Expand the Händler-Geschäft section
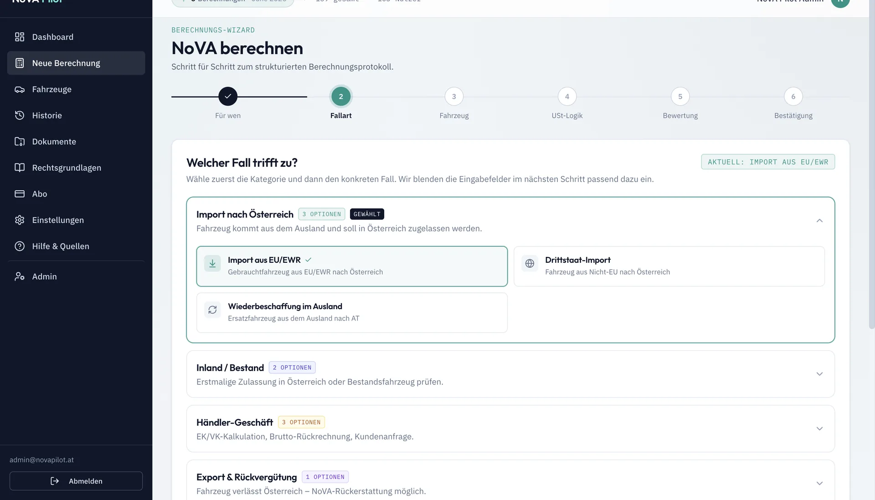The height and width of the screenshot is (500, 875). pos(819,429)
